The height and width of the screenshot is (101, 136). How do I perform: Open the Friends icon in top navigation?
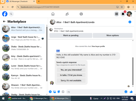(67, 14)
